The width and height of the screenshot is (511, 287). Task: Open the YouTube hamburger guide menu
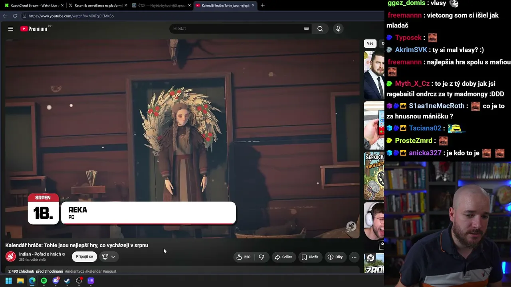11,29
